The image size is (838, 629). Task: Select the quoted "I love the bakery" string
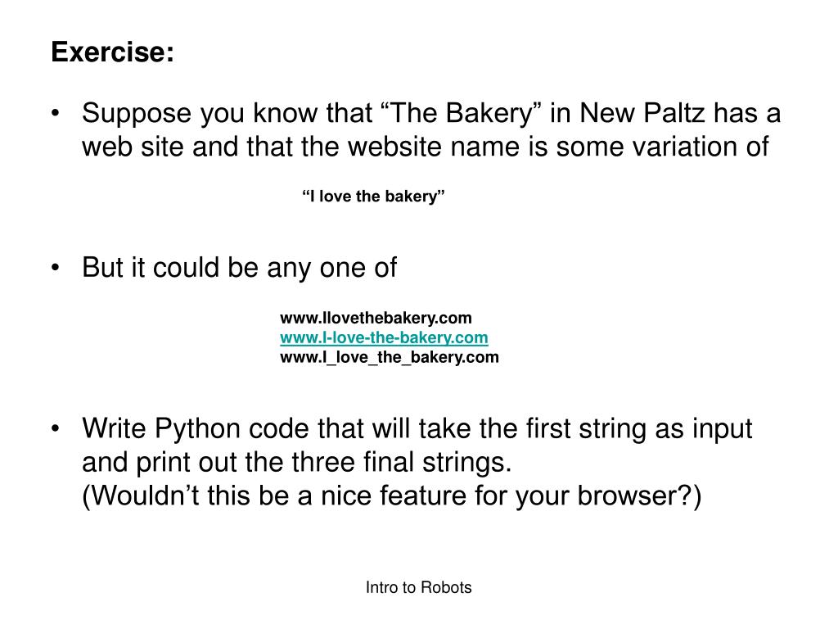pyautogui.click(x=373, y=197)
